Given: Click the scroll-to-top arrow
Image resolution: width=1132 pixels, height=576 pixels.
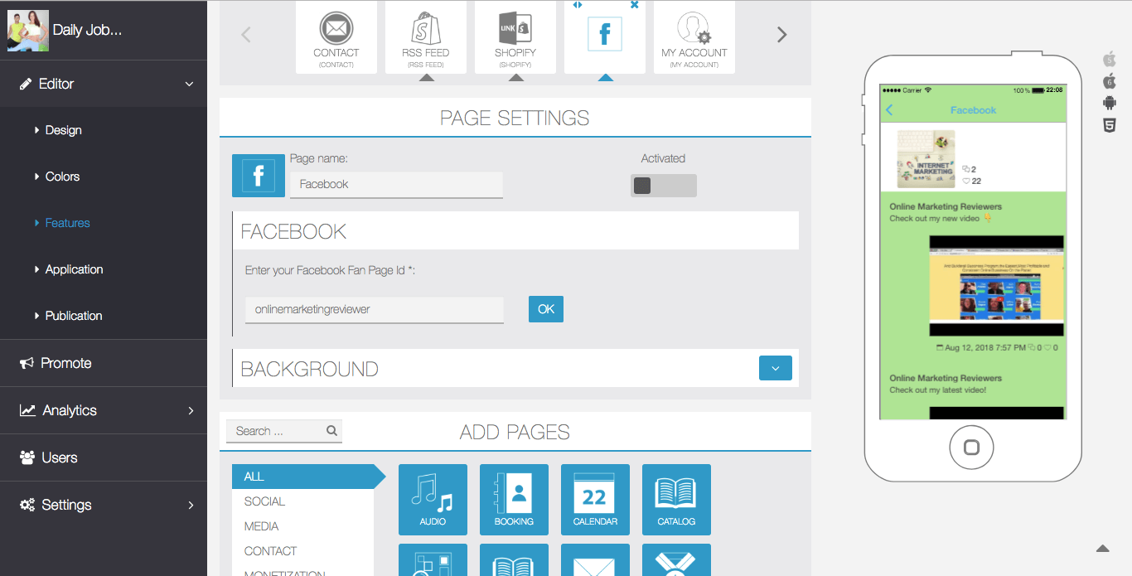Looking at the screenshot, I should click(x=1102, y=548).
